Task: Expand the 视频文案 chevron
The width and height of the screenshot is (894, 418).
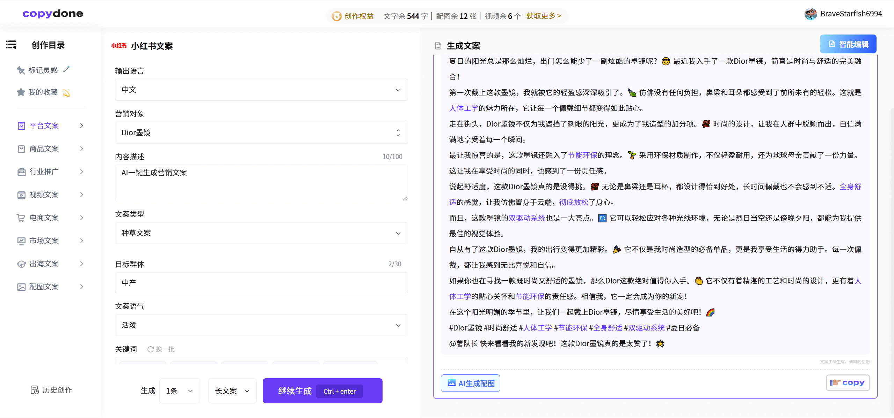Action: point(81,195)
